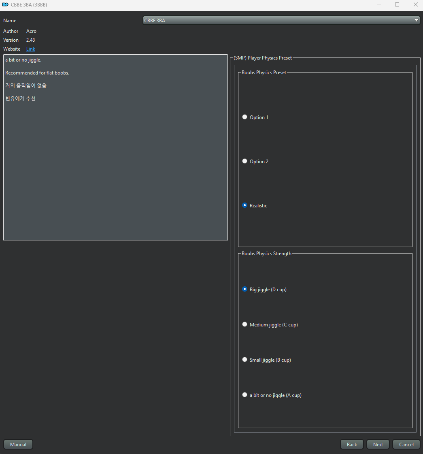Click the (SMP) Player Physics Preset heading
This screenshot has width=423, height=454.
(263, 58)
